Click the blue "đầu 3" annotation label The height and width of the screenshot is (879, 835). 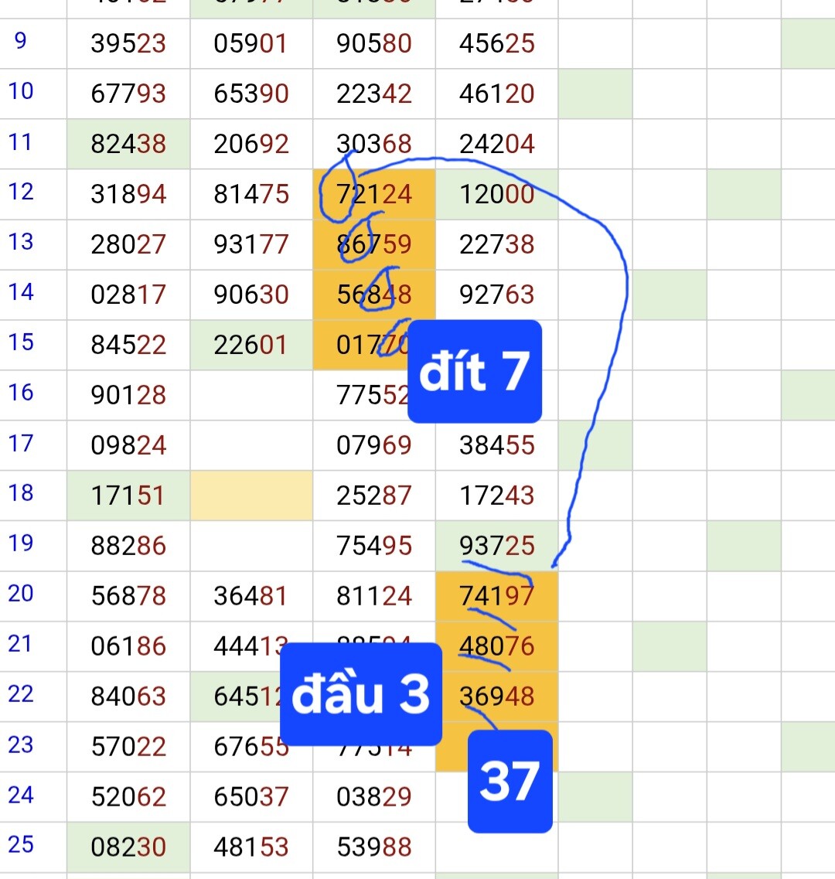tap(360, 694)
